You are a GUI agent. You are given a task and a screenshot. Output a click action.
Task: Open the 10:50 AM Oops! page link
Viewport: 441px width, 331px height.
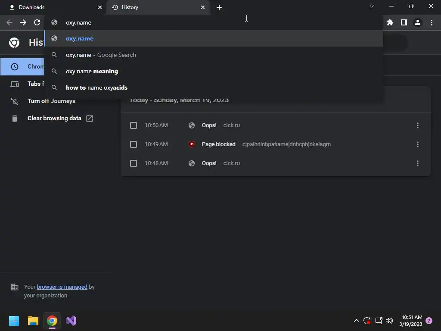pyautogui.click(x=209, y=125)
